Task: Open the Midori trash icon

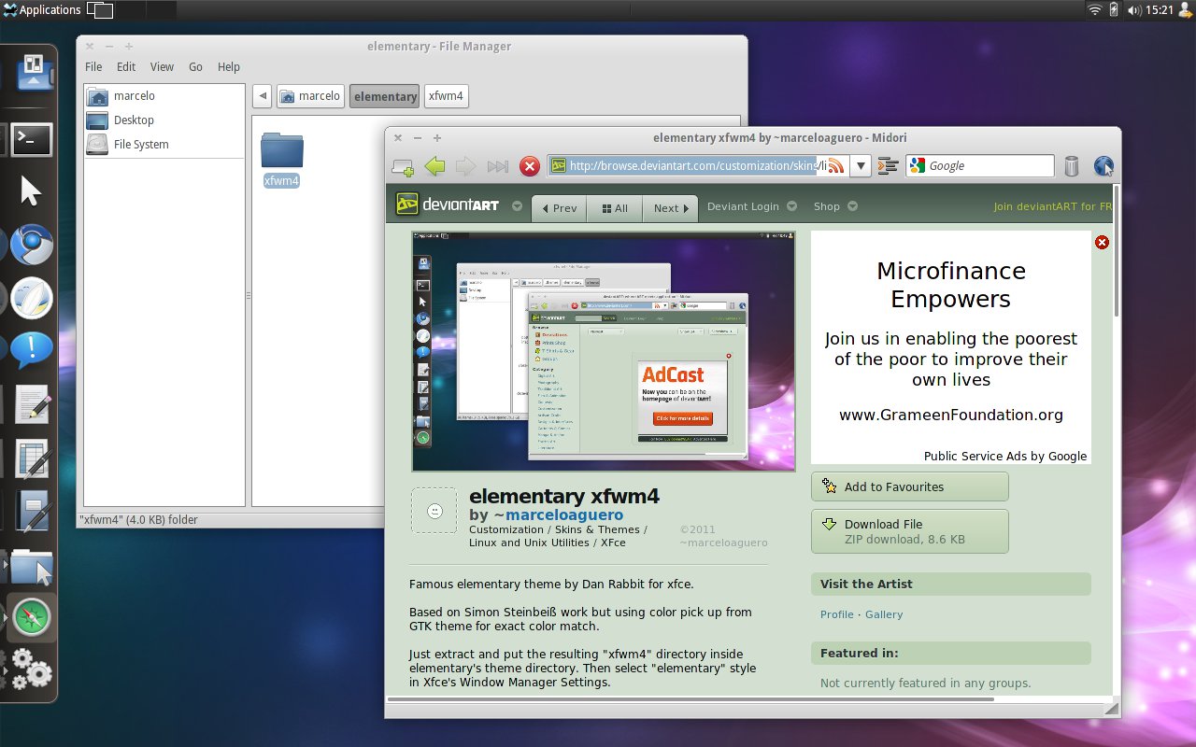Action: click(x=1072, y=166)
